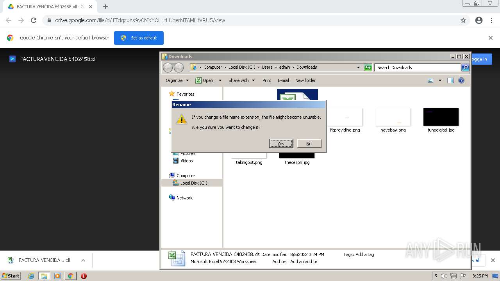The height and width of the screenshot is (281, 500).
Task: Click Open in Explorer toolbar
Action: point(204,80)
